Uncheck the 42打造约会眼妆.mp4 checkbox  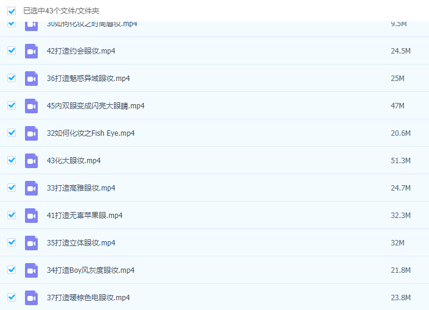[x=12, y=51]
